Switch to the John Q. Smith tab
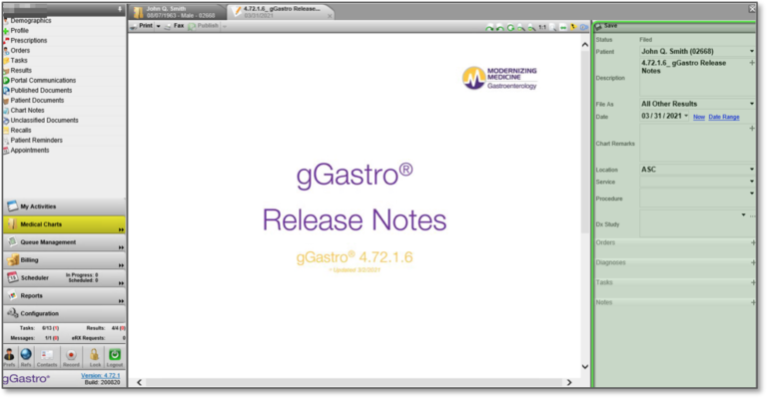767x398 pixels. coord(177,12)
